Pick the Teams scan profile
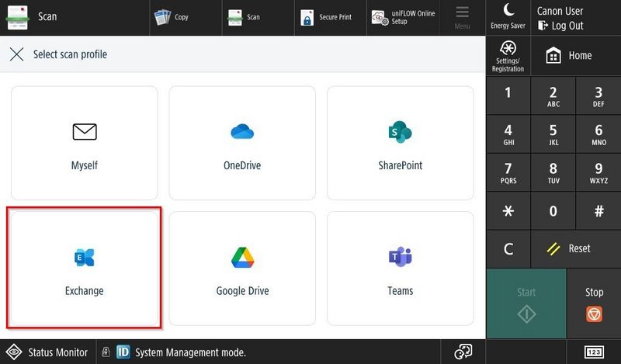 (x=400, y=268)
